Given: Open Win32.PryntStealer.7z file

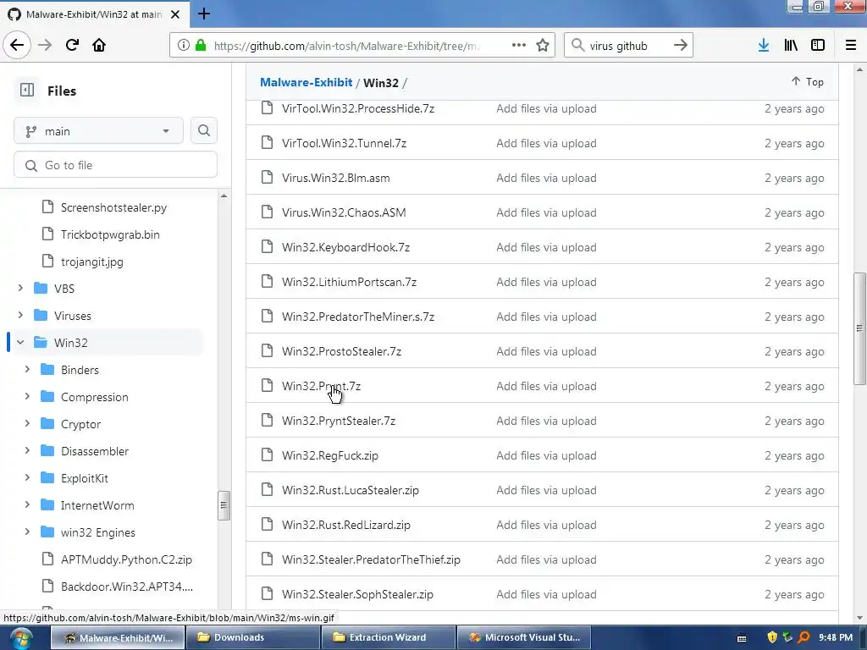Looking at the screenshot, I should (339, 421).
